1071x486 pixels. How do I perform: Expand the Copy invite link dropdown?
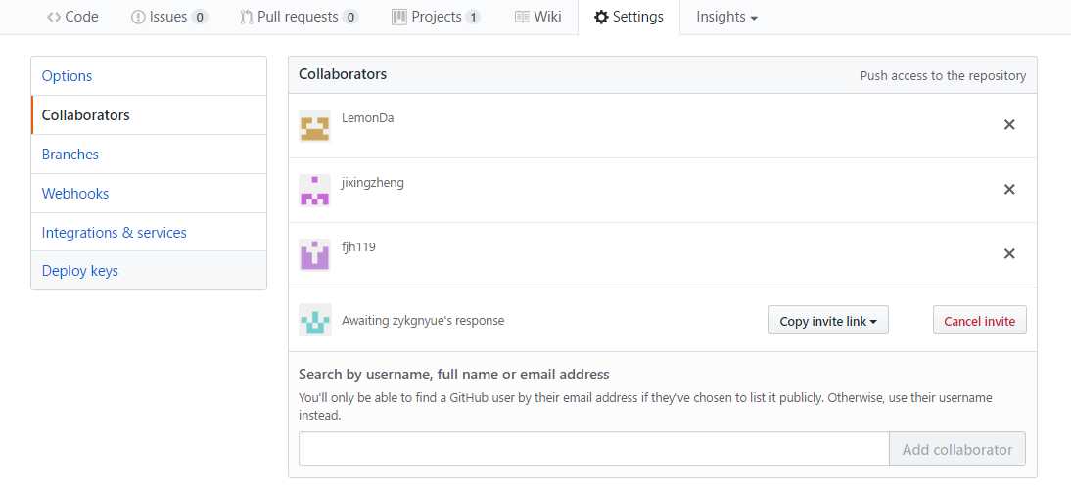point(828,320)
